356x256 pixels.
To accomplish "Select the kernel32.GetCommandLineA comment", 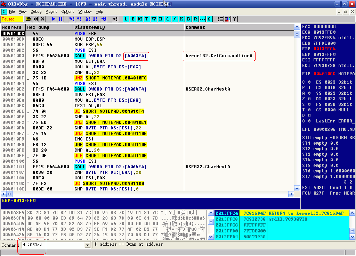I will coord(219,56).
